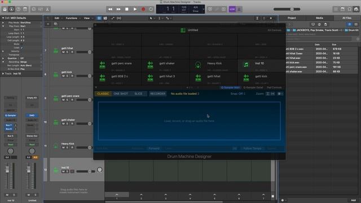Open the Library button in control bar
The width and height of the screenshot is (361, 203).
(5, 9)
